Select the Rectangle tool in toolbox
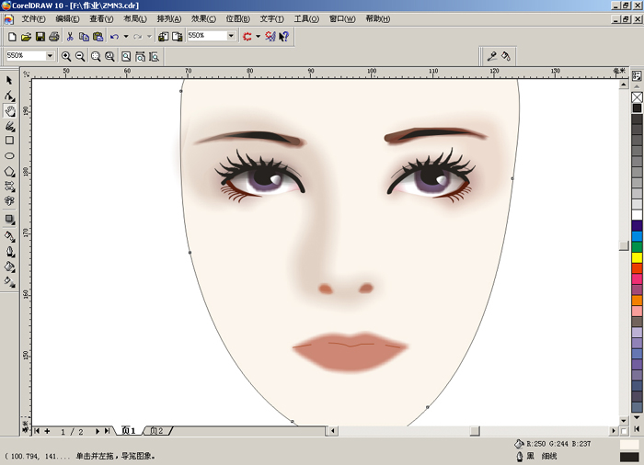Image resolution: width=644 pixels, height=465 pixels. coord(9,141)
